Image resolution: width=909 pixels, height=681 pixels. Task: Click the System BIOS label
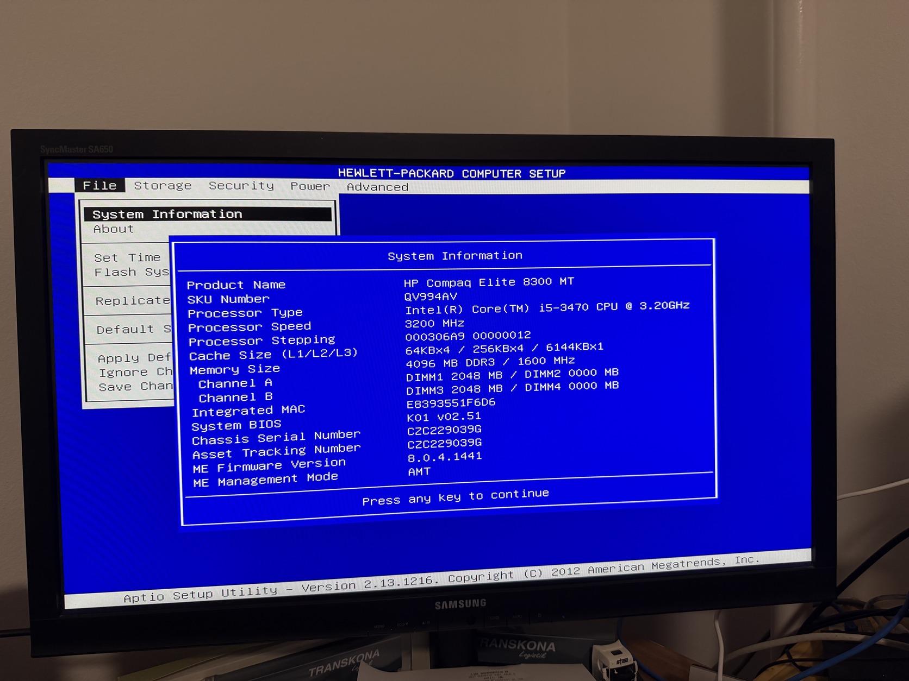236,425
